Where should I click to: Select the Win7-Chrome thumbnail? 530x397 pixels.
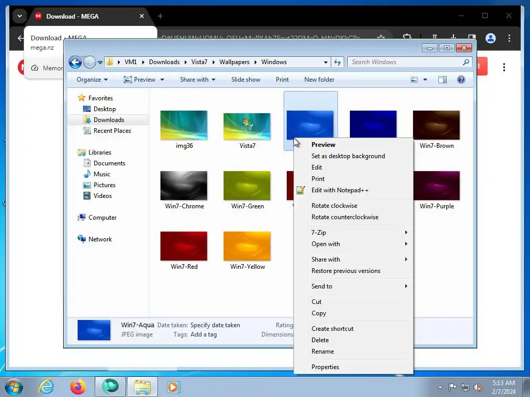pos(184,186)
